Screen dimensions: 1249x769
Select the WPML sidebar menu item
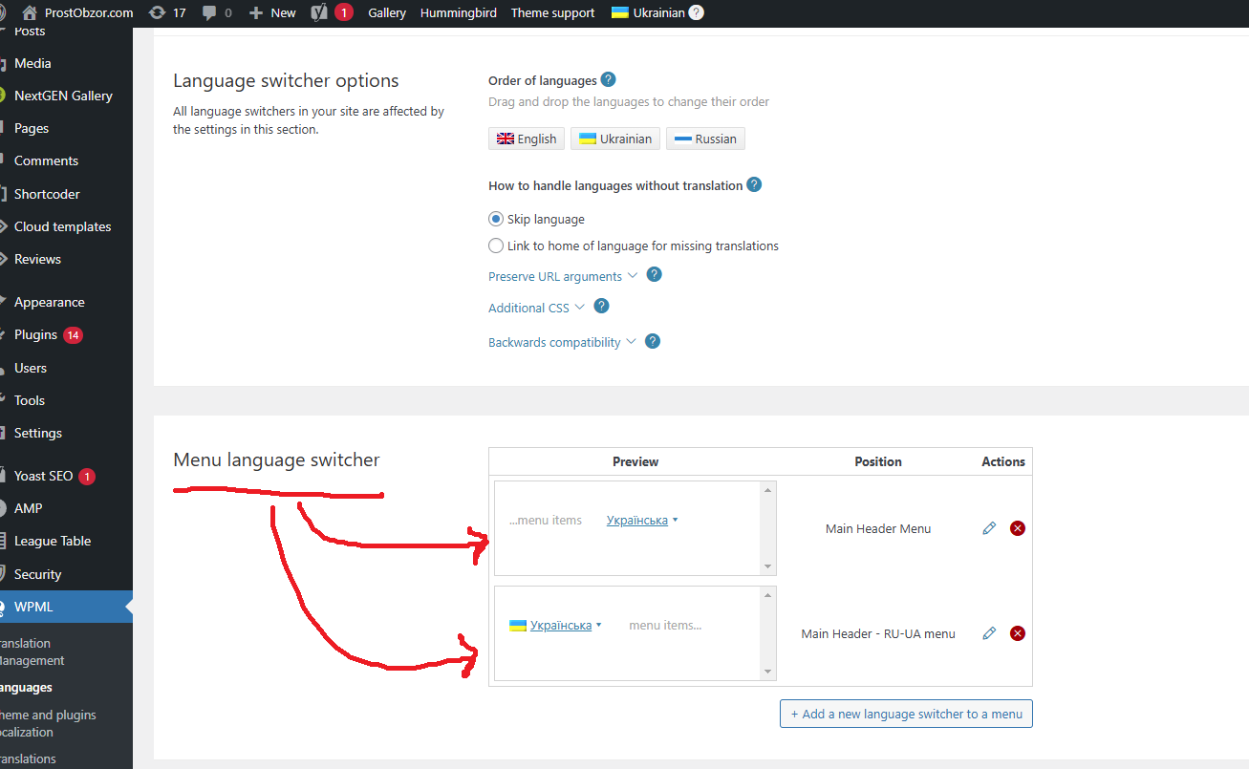click(66, 607)
